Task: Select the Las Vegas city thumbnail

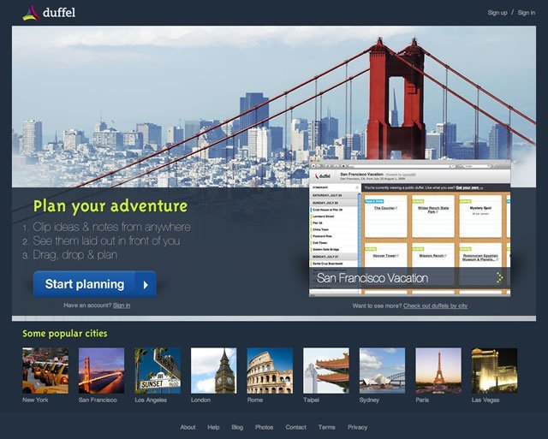Action: point(494,371)
